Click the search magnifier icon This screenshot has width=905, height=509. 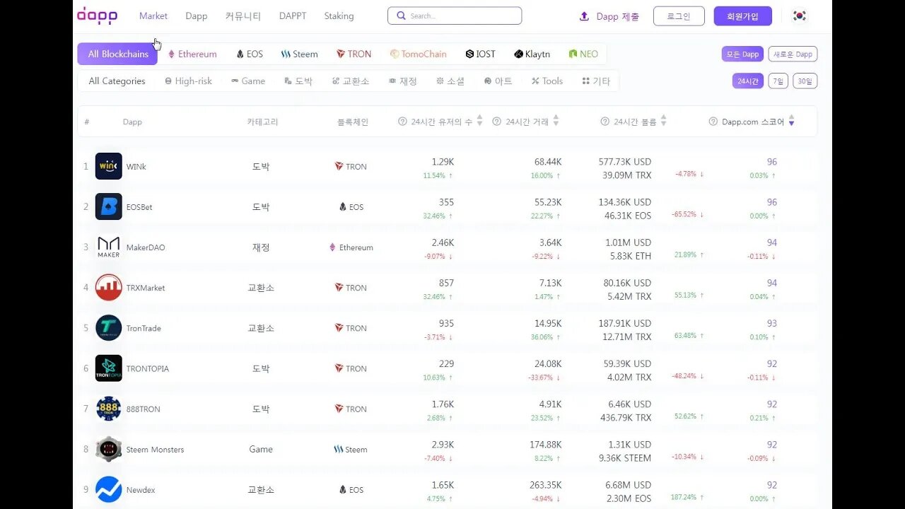coord(401,16)
